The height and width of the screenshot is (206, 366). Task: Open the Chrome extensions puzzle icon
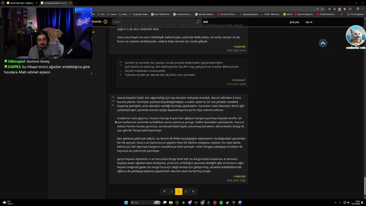350,9
